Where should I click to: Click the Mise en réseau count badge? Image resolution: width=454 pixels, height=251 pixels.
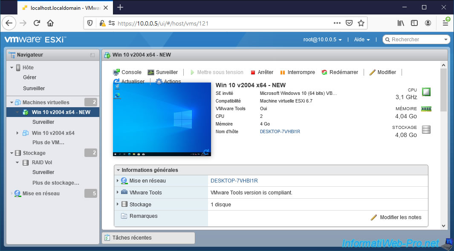pyautogui.click(x=91, y=193)
